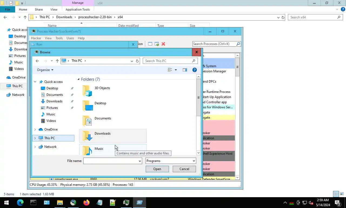Open view options dropdown arrow in Browse dialog

coord(176,70)
